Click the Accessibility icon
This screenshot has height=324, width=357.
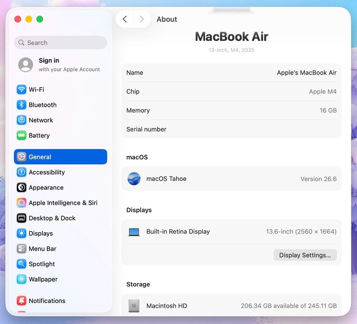(x=21, y=172)
